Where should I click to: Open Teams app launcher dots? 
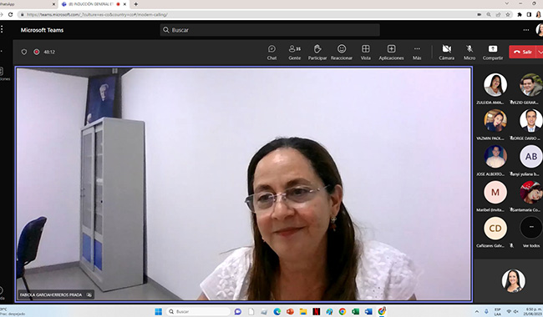2,30
